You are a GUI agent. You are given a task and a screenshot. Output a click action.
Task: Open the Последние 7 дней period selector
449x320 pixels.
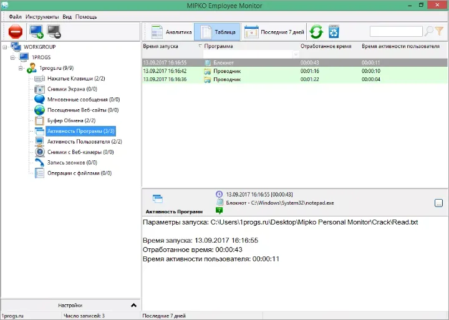[274, 32]
